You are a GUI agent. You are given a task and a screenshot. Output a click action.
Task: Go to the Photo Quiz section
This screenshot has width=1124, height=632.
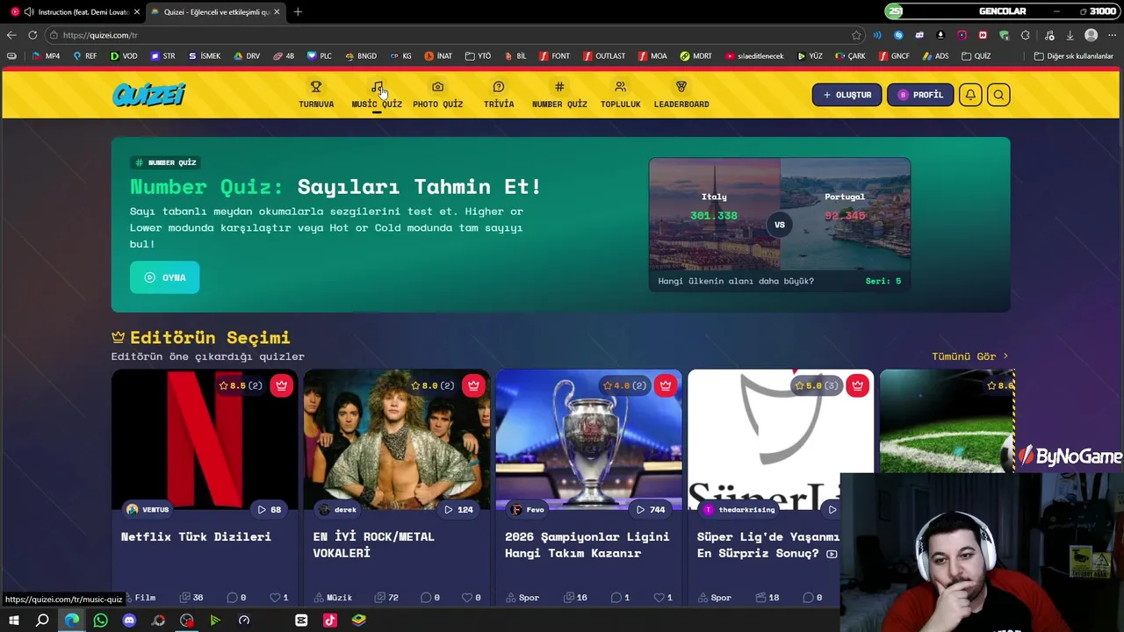tap(437, 94)
